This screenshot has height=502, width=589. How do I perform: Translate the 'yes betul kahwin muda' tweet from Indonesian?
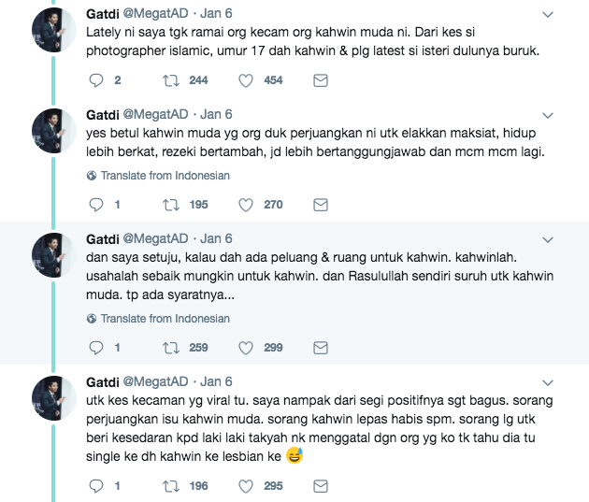(158, 176)
